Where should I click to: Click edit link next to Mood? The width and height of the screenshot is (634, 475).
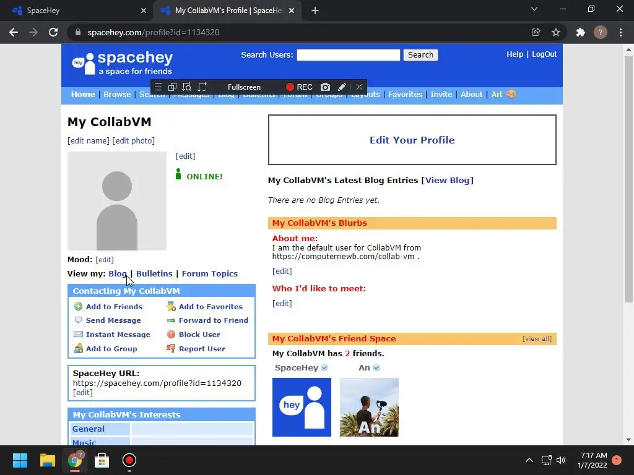pos(104,260)
